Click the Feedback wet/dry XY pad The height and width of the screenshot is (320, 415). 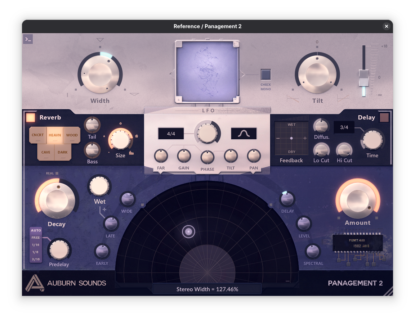(x=291, y=138)
